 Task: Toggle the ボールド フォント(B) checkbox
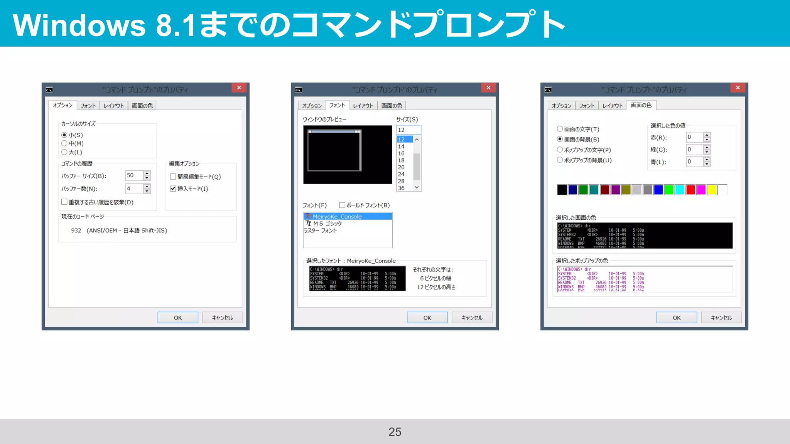click(x=342, y=205)
